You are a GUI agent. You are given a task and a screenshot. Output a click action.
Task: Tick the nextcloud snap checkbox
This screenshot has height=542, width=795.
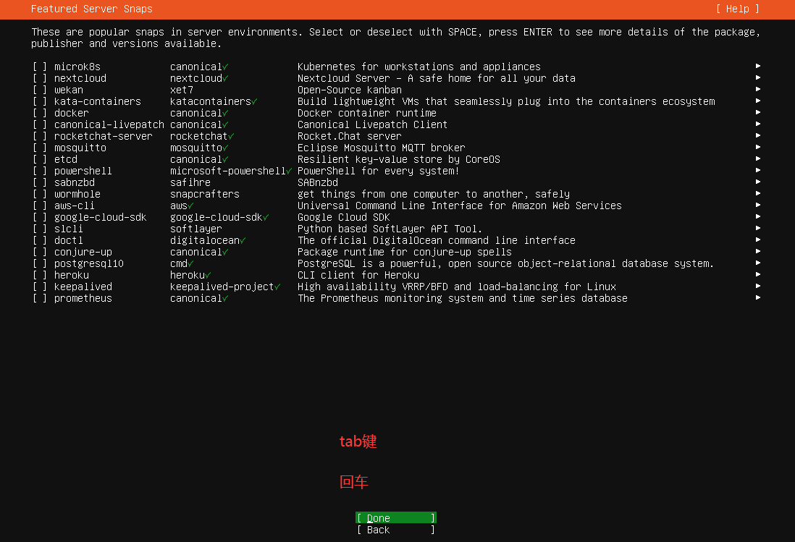pyautogui.click(x=40, y=78)
